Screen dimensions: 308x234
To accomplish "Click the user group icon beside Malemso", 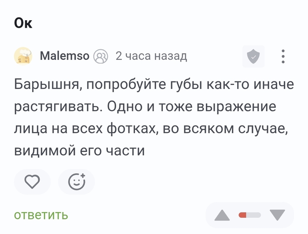I will point(101,56).
